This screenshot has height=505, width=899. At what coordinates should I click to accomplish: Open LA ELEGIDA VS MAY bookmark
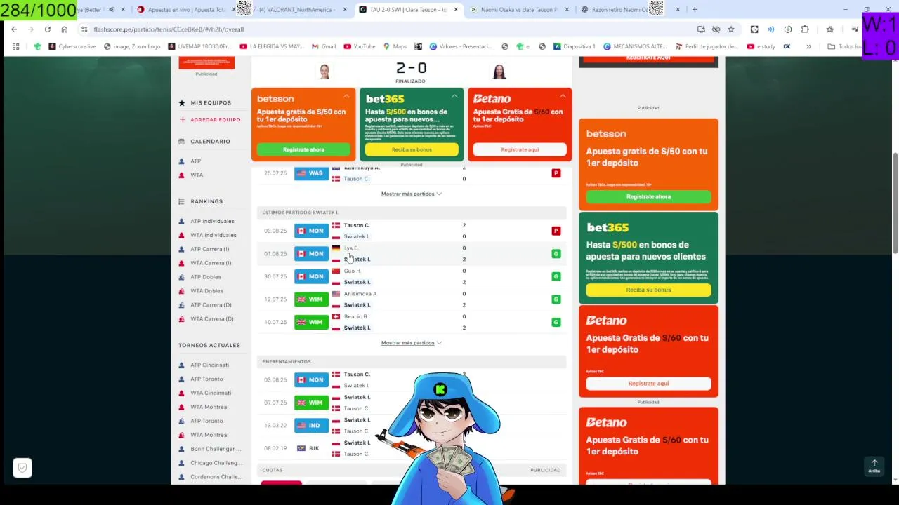point(272,46)
